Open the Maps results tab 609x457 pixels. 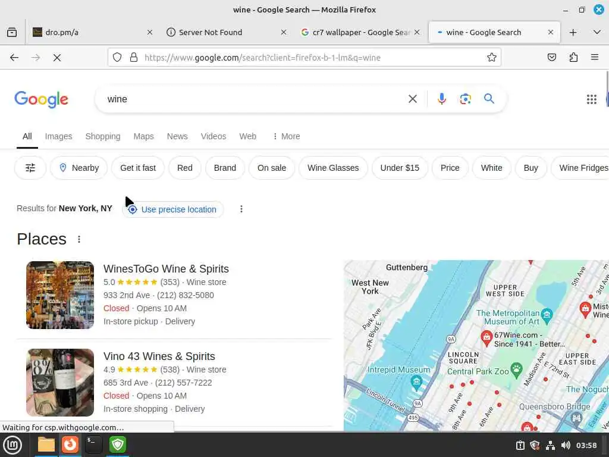(143, 136)
